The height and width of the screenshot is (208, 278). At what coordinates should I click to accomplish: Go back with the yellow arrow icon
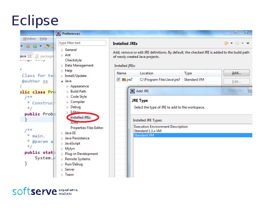point(226,43)
